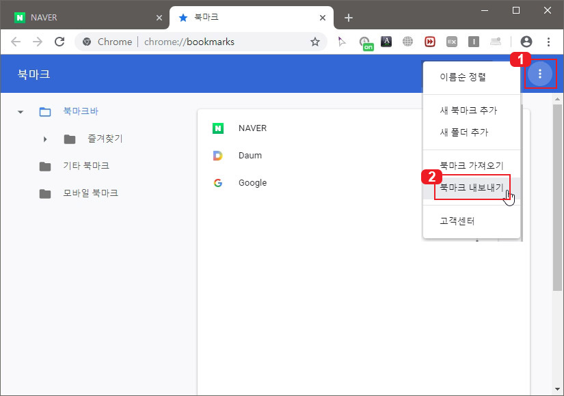564x396 pixels.
Task: Click the globe extension icon
Action: [x=408, y=42]
